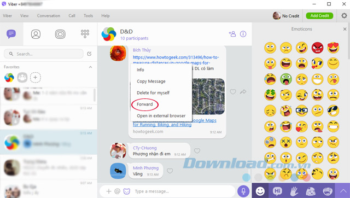Select the smiley emoticons pack tab
350x198 pixels.
click(260, 191)
